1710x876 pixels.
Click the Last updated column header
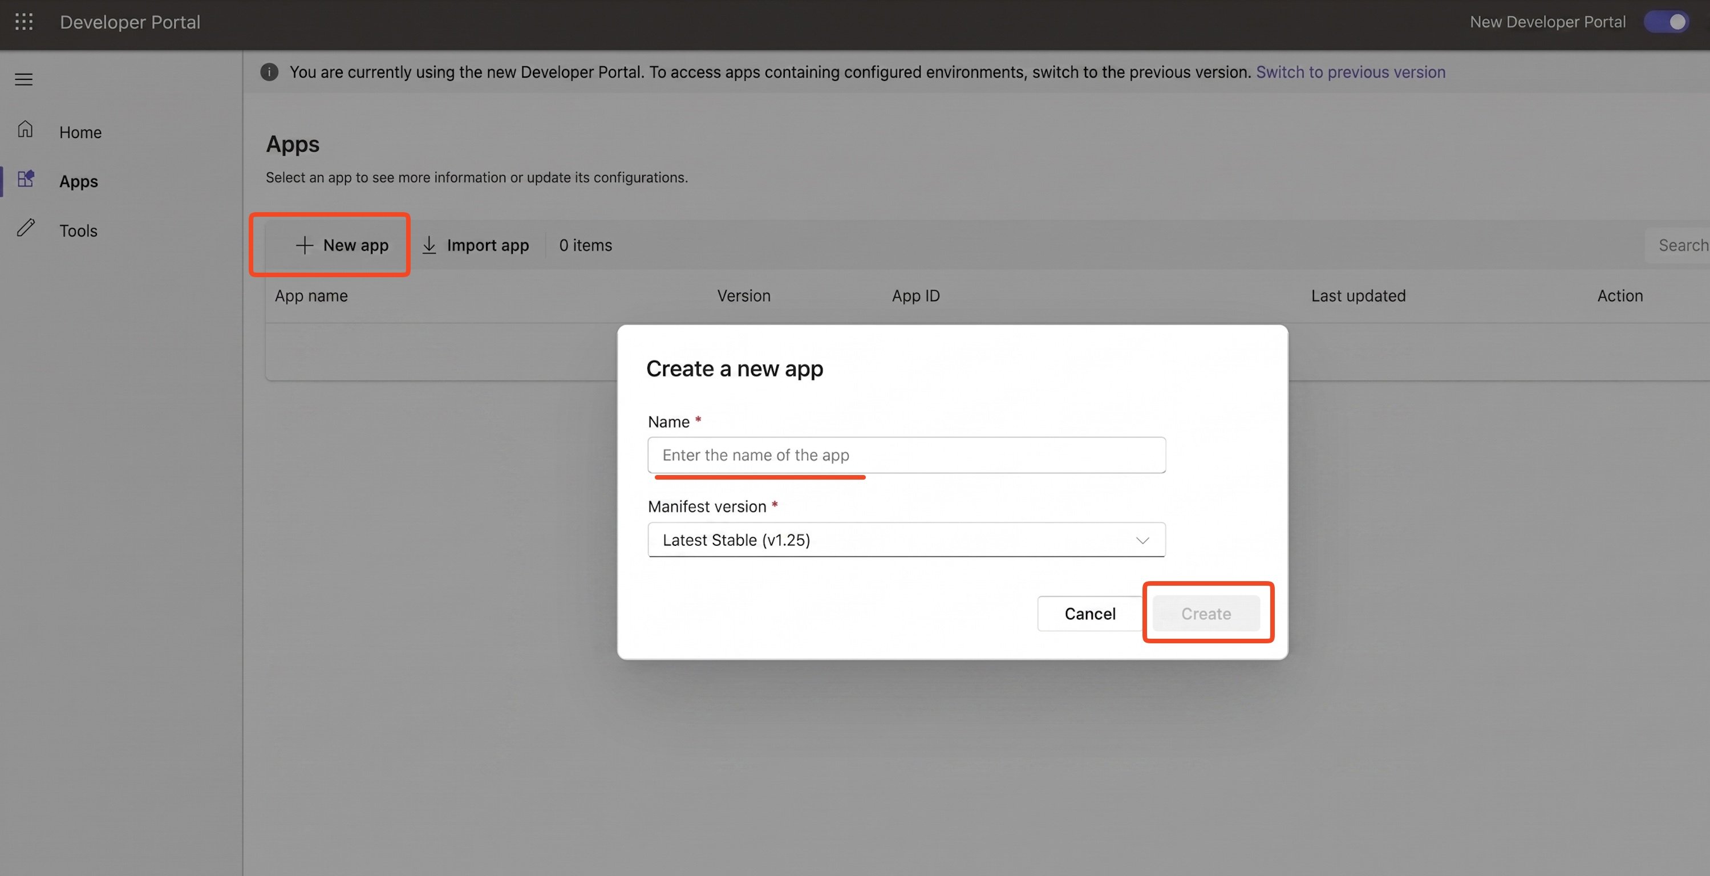pos(1358,295)
